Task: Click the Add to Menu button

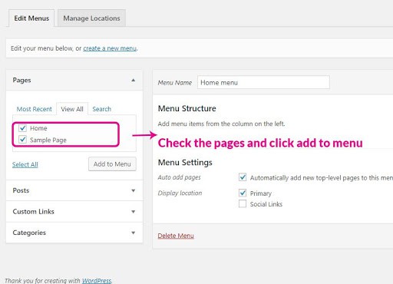Action: 112,164
